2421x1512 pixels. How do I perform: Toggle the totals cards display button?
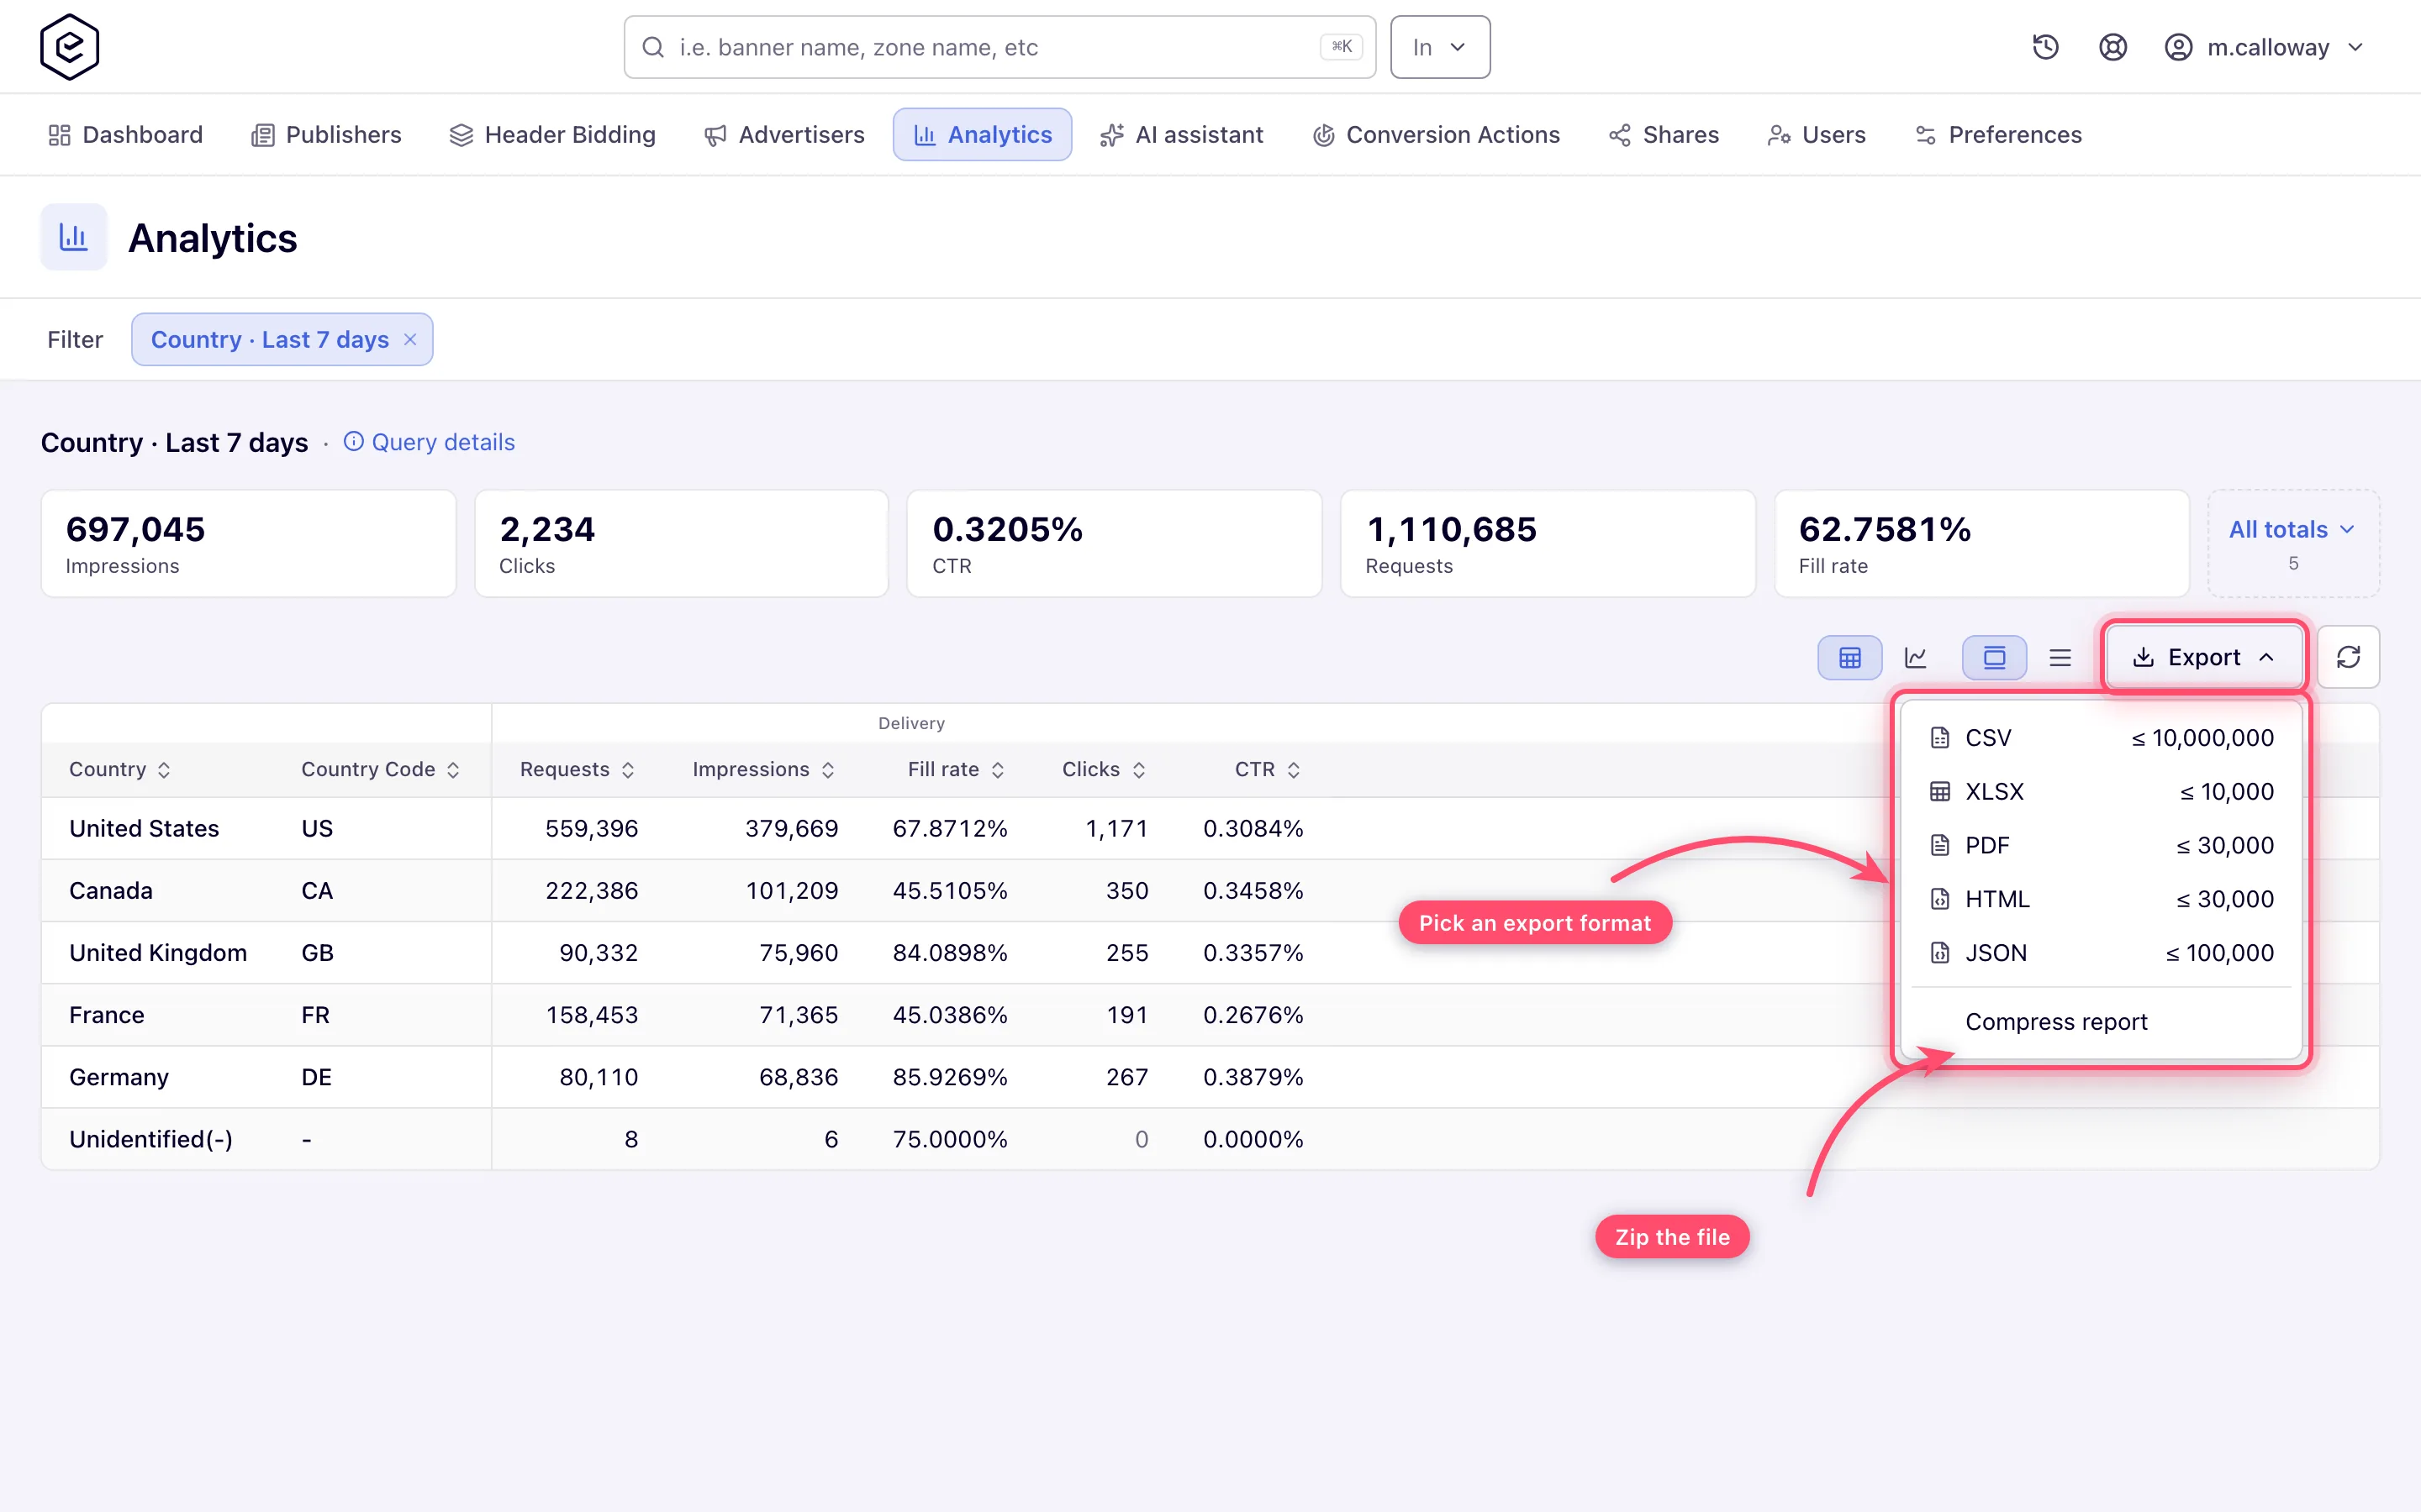click(x=1994, y=657)
